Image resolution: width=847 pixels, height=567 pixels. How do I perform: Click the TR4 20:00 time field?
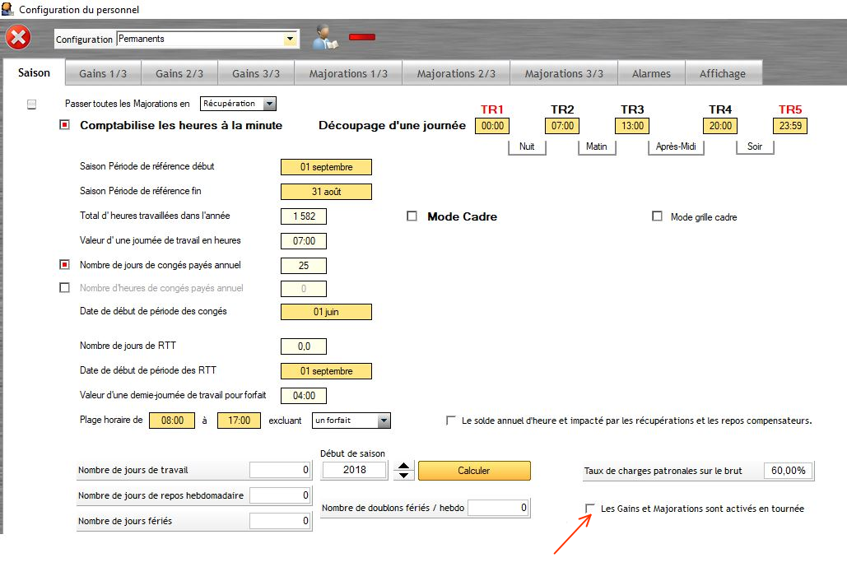(x=720, y=126)
